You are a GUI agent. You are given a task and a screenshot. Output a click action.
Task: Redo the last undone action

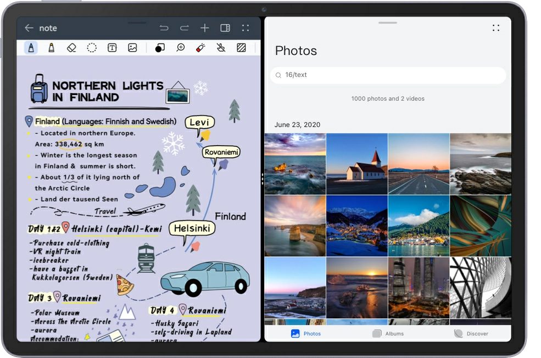[185, 28]
